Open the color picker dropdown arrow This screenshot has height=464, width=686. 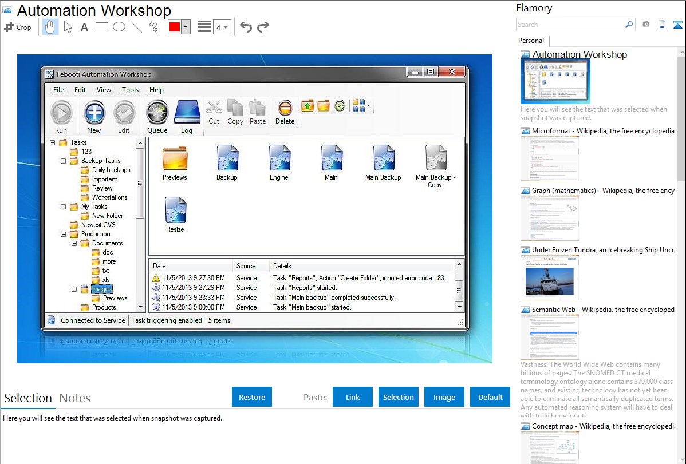[186, 27]
